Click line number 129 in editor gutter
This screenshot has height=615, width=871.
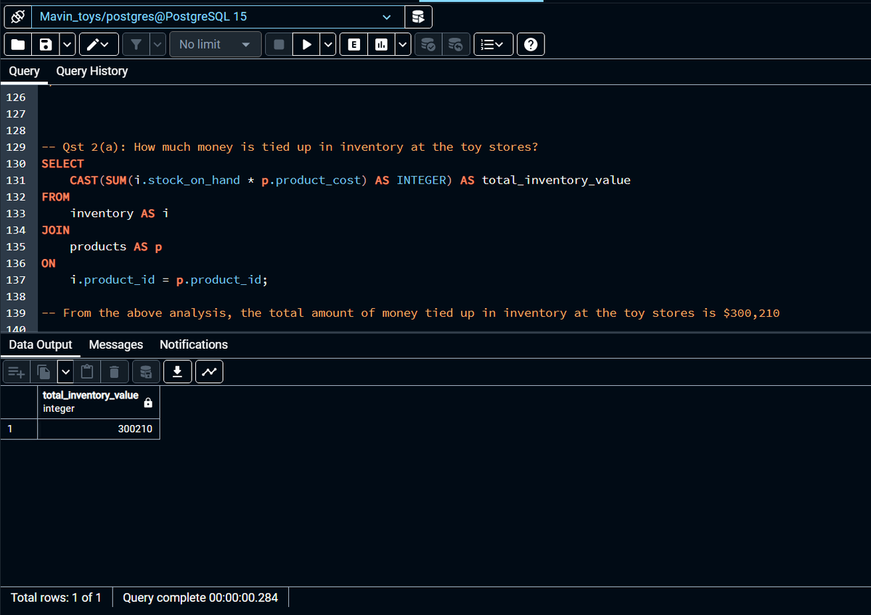[x=16, y=147]
